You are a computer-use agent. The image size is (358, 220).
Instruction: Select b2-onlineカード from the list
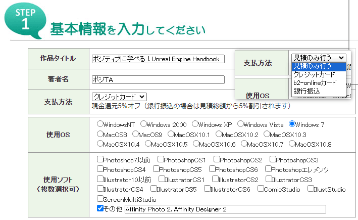(319, 83)
